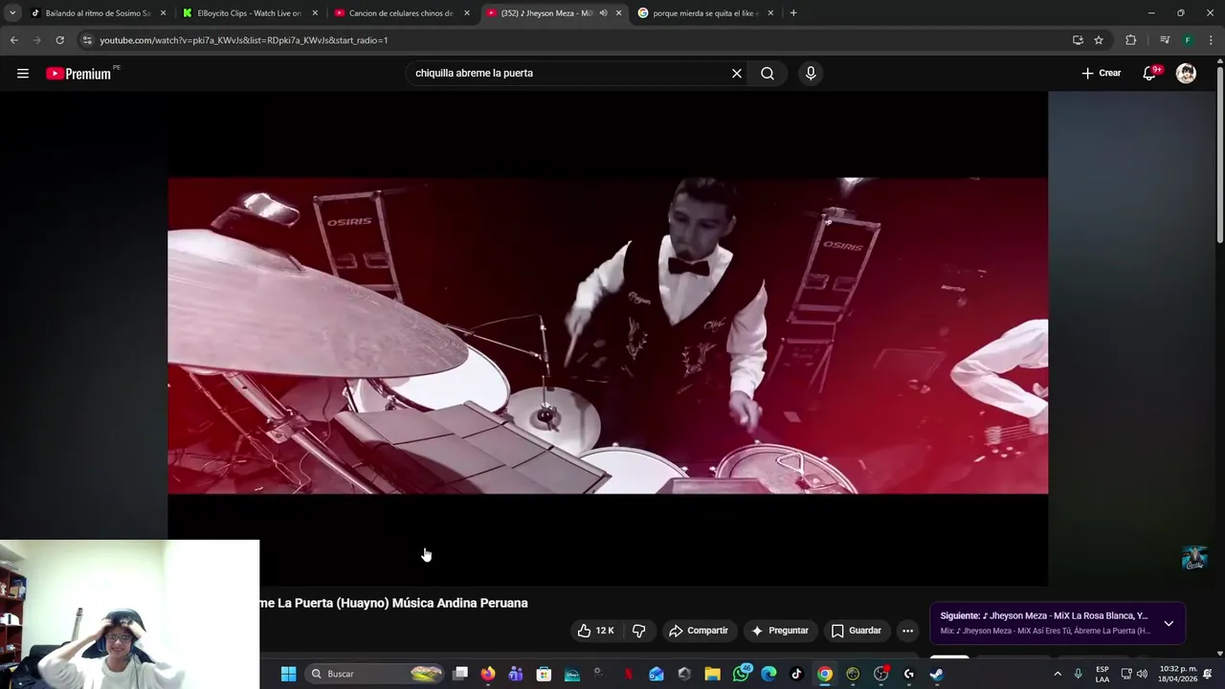
Task: Open TikTok from the taskbar
Action: [x=796, y=674]
